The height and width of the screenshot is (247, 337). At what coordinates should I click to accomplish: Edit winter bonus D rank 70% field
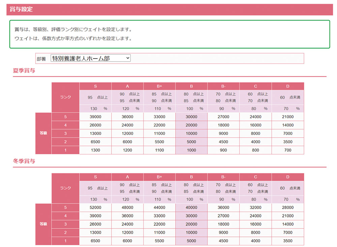[x=286, y=200]
